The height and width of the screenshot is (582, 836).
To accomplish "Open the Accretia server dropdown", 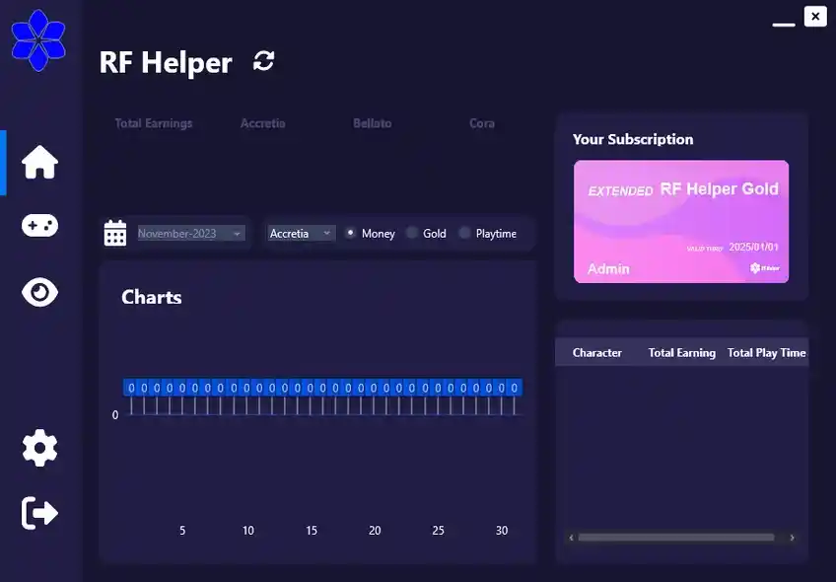I will (300, 233).
